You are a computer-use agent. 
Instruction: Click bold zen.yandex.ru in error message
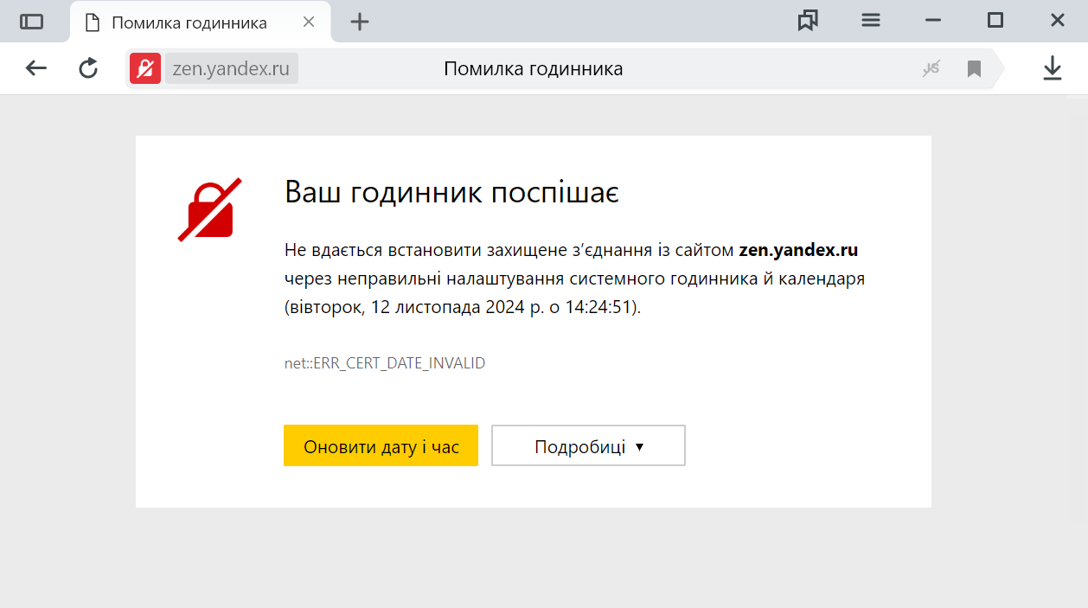798,251
